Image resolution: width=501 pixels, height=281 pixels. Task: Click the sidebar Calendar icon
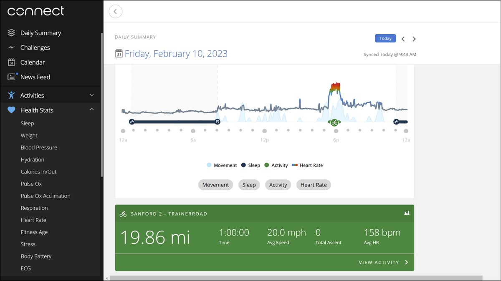pos(11,62)
